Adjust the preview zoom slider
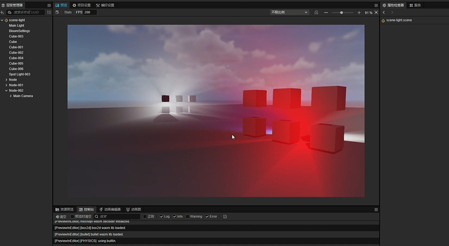This screenshot has width=449, height=246. (342, 12)
